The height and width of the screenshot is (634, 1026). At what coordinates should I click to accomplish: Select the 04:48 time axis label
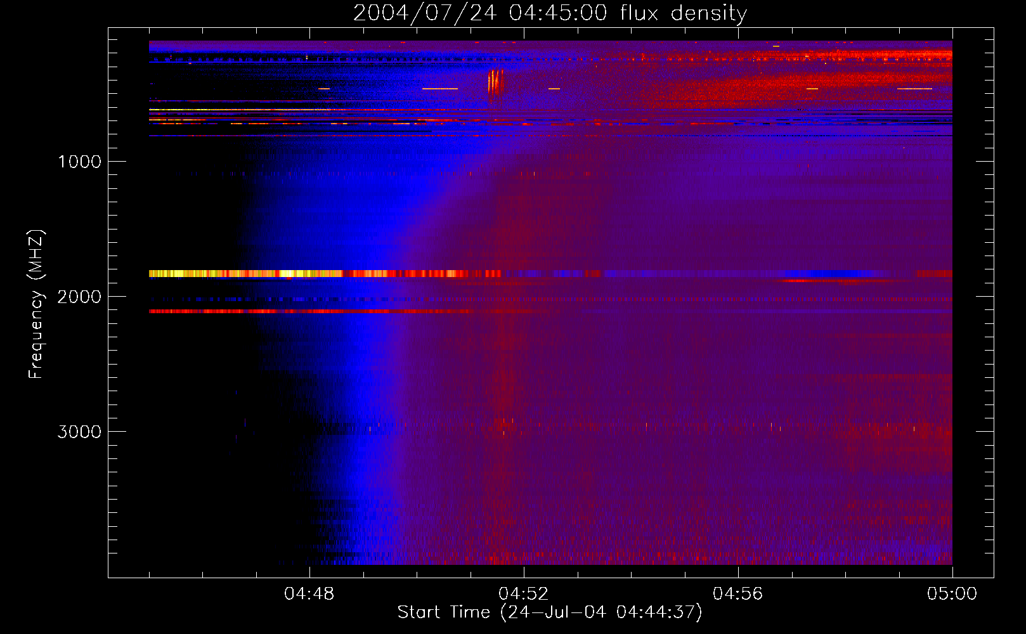coord(309,594)
